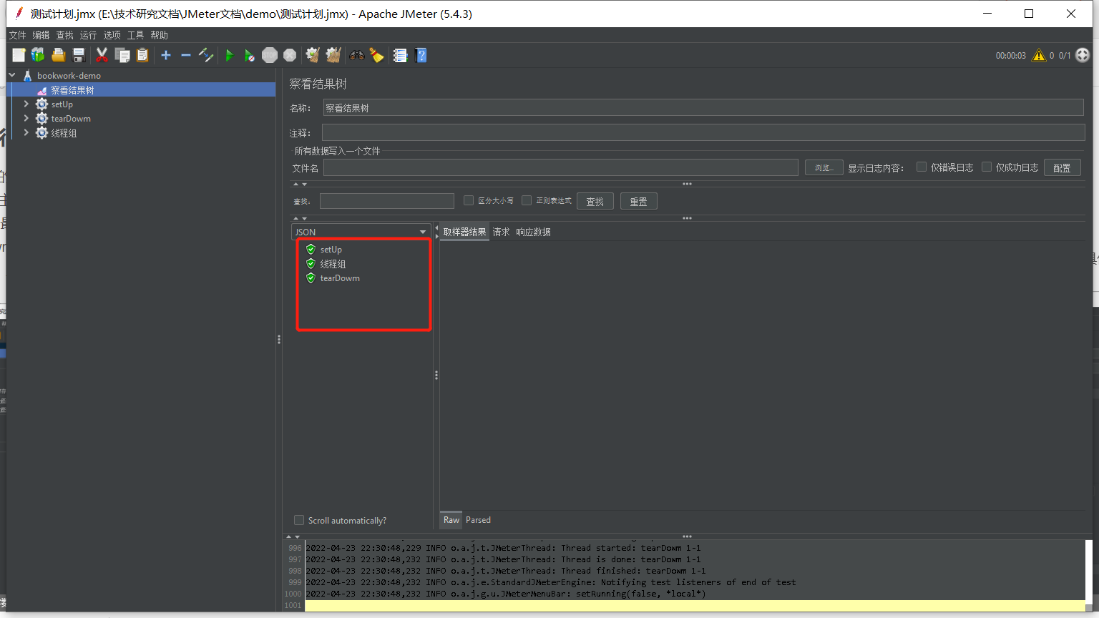Select the setUp sample result

(331, 250)
